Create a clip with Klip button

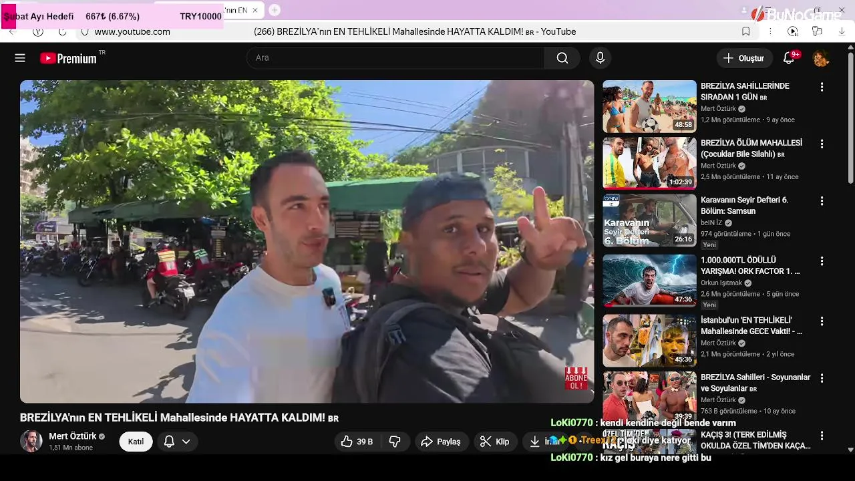click(x=495, y=442)
